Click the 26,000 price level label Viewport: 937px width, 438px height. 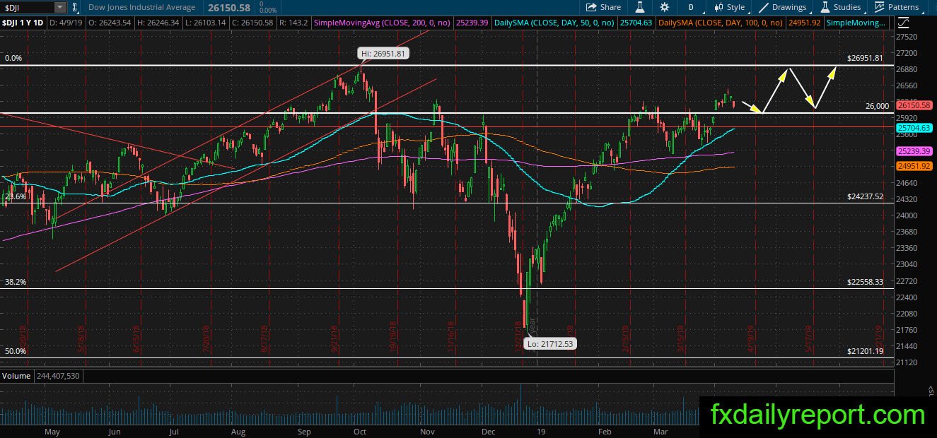tap(877, 106)
